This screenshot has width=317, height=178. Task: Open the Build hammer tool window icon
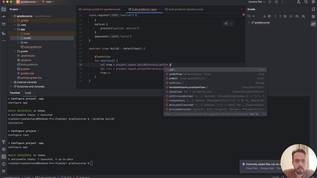3,142
